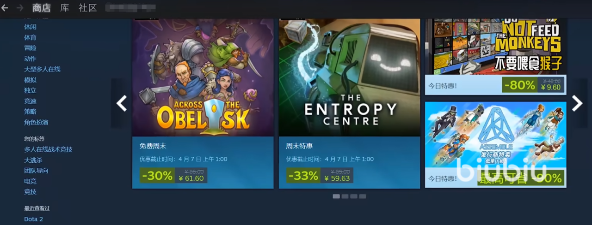Select the first carousel page dot
Screen dimensions: 592x225
pyautogui.click(x=336, y=196)
